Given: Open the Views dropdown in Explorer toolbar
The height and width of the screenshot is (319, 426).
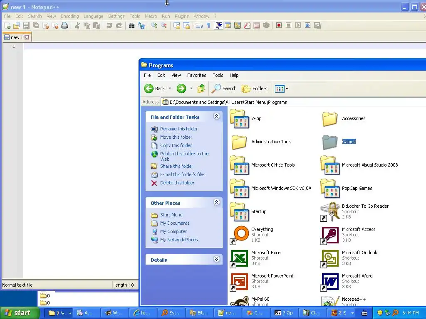Looking at the screenshot, I should (282, 88).
